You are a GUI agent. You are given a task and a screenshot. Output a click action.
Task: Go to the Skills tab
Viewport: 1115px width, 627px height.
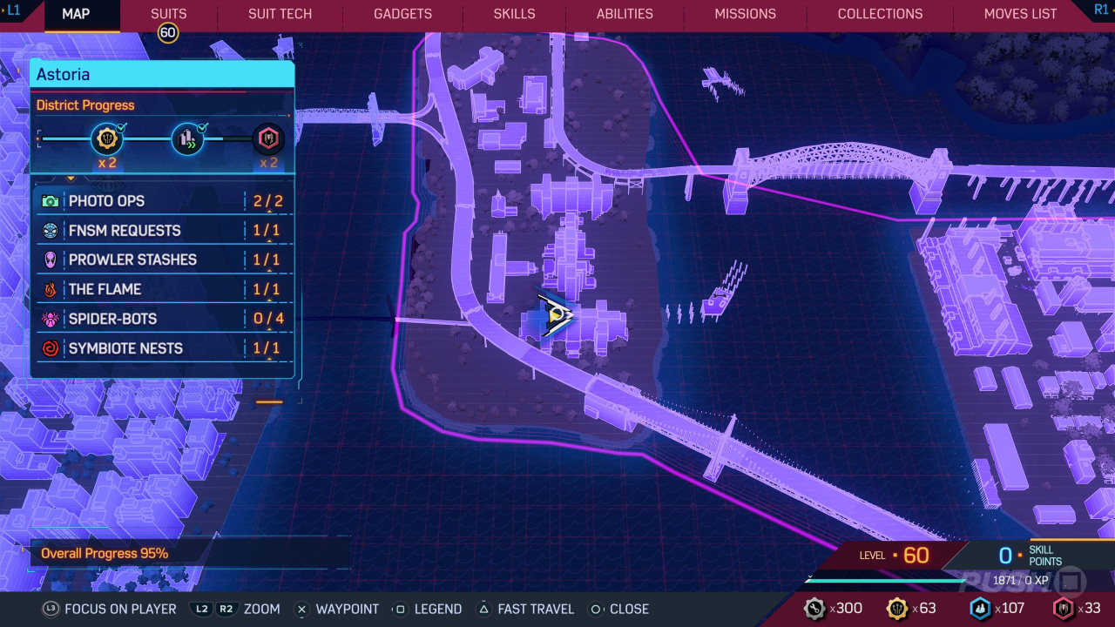pos(514,14)
